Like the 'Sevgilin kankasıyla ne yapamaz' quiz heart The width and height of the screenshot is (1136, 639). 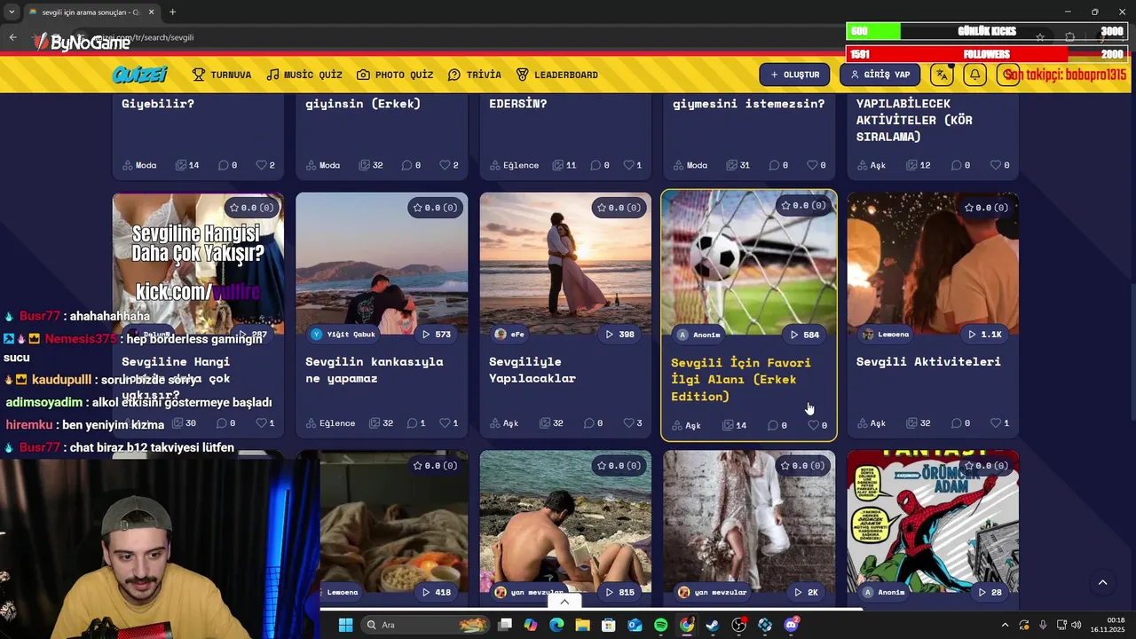[445, 423]
